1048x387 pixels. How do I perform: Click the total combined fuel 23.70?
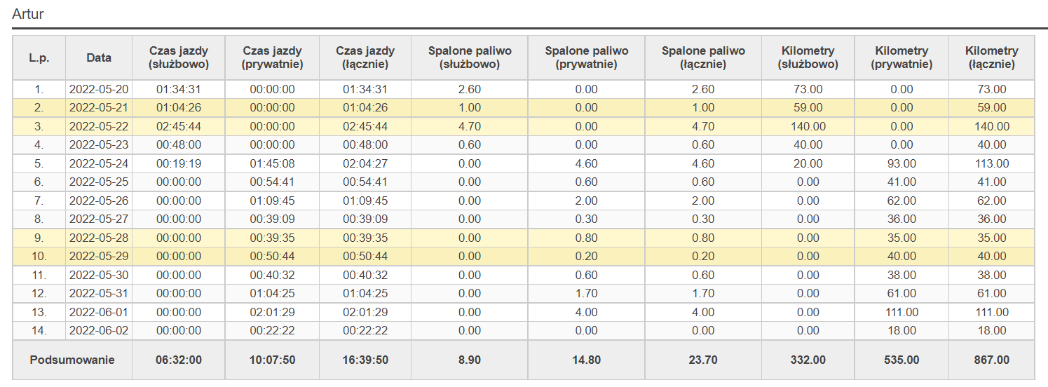tap(703, 360)
